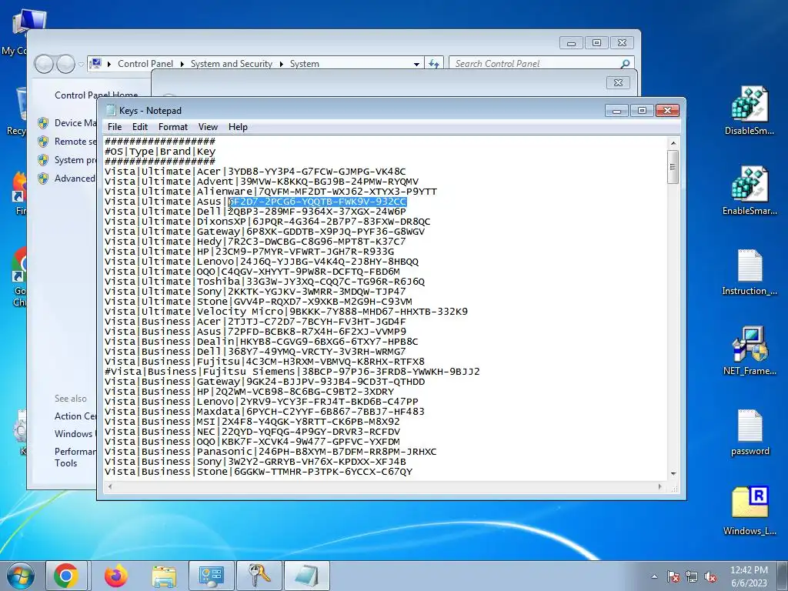Launch Firefox from the taskbar
788x591 pixels.
click(116, 576)
